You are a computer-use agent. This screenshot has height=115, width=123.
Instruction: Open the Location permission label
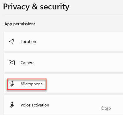(28, 41)
